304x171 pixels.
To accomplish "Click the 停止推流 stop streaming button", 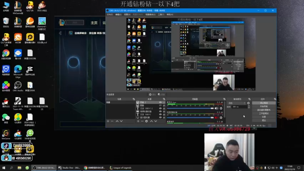I will click(x=264, y=103).
